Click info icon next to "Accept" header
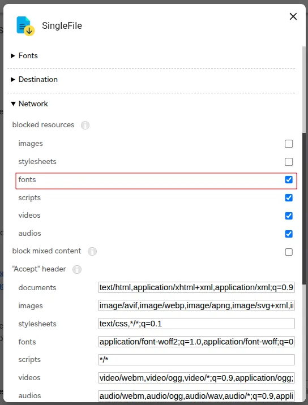The image size is (308, 405). [x=77, y=269]
